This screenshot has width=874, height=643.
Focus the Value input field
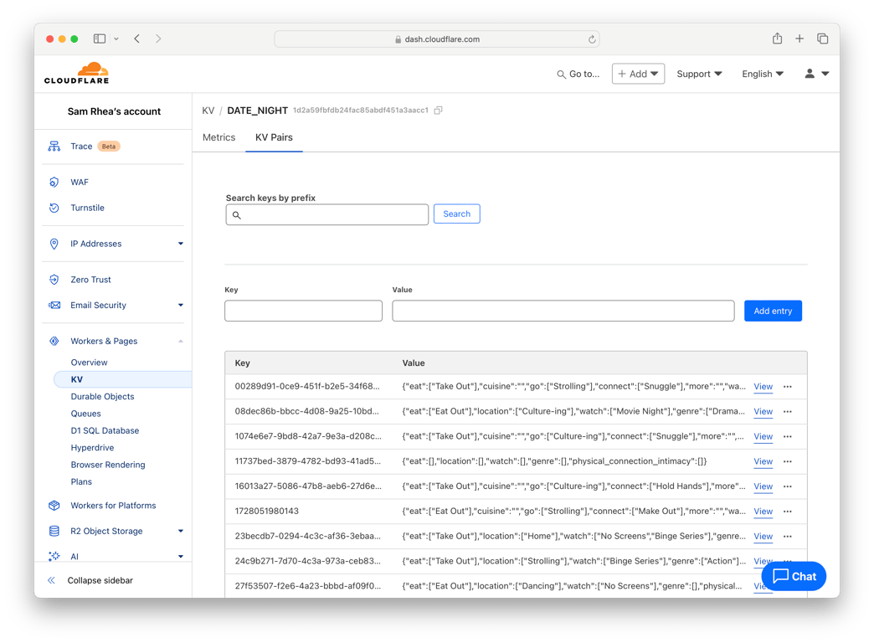coord(563,311)
